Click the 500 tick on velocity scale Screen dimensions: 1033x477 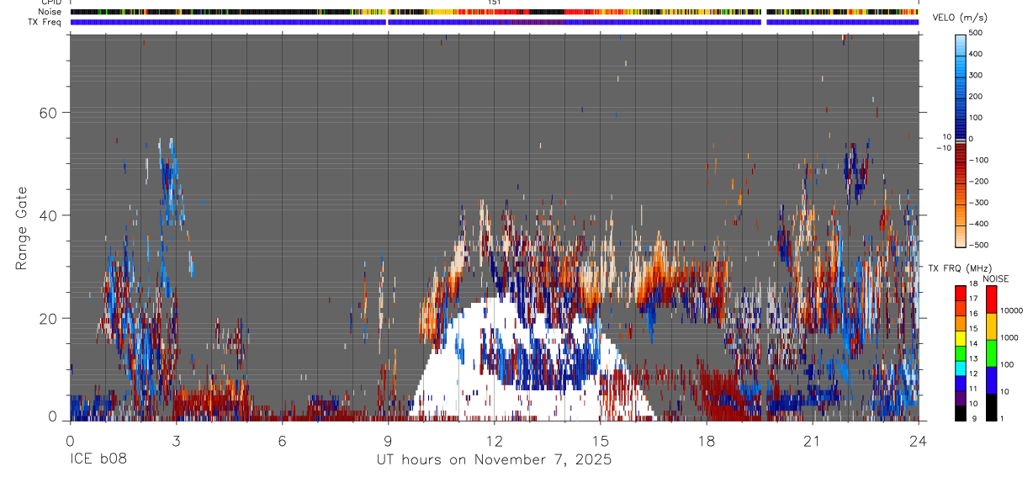tap(976, 33)
